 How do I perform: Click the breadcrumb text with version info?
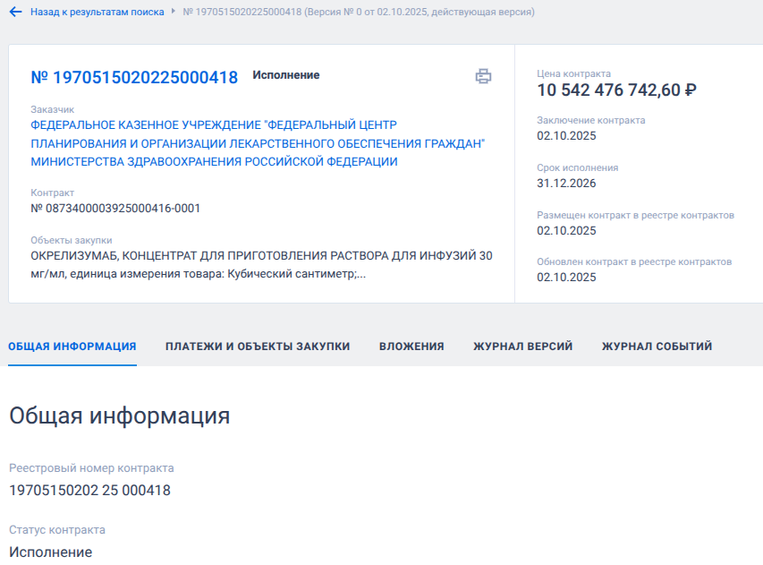359,13
